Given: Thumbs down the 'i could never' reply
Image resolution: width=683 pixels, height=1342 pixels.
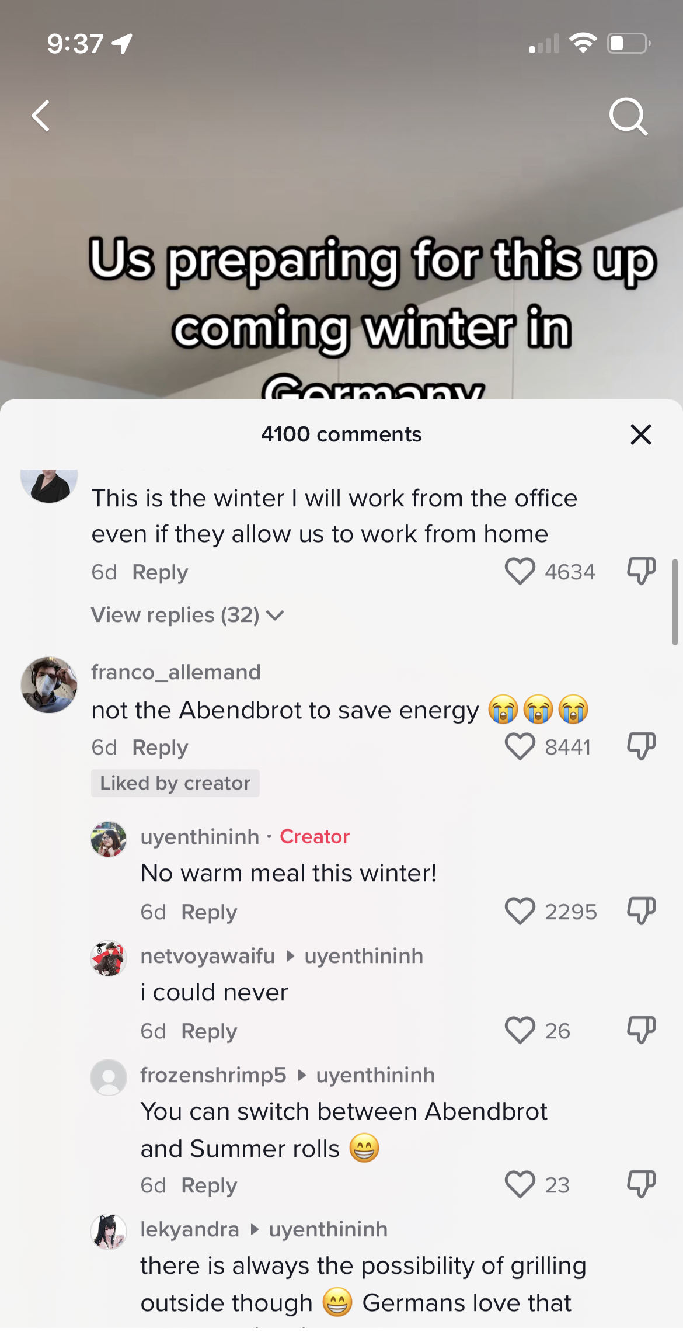Looking at the screenshot, I should 641,1030.
